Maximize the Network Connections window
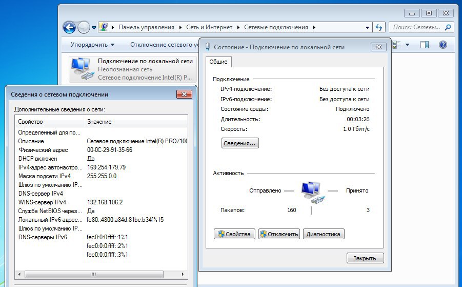 pos(429,13)
